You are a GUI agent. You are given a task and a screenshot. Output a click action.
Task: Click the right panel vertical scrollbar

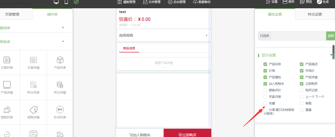click(333, 52)
